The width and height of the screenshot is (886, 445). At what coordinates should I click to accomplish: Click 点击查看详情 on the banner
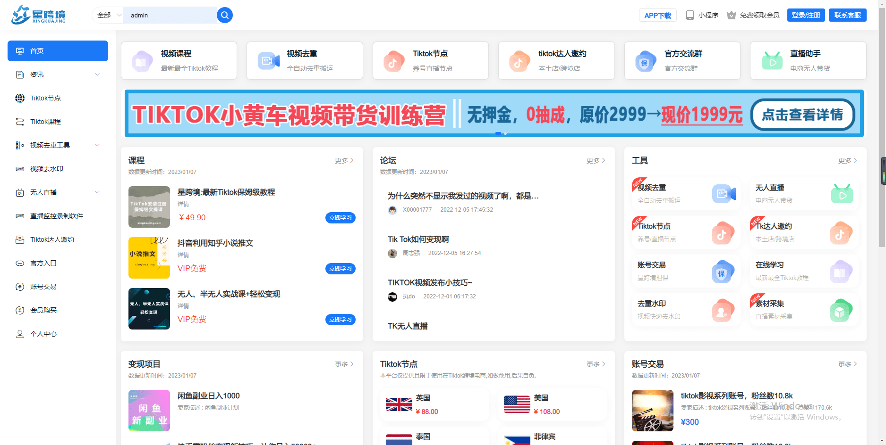(802, 115)
